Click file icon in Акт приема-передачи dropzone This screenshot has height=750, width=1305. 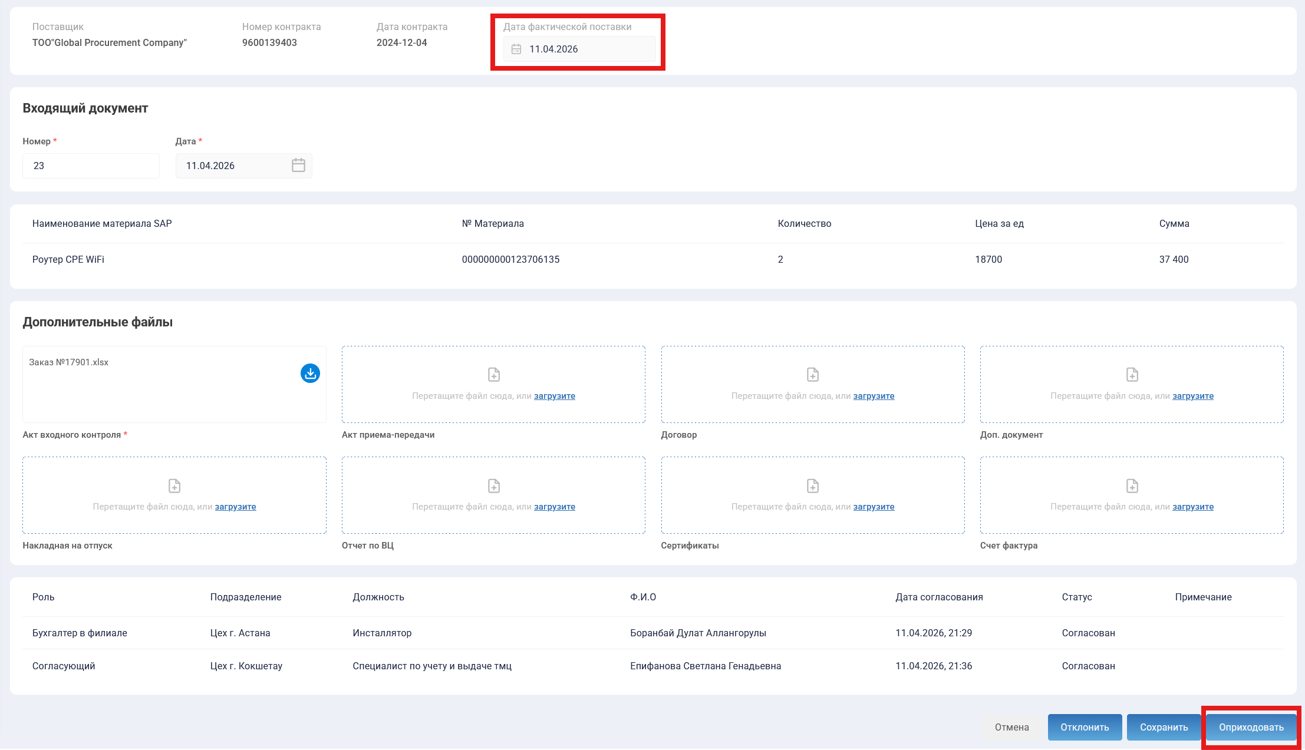click(x=494, y=375)
